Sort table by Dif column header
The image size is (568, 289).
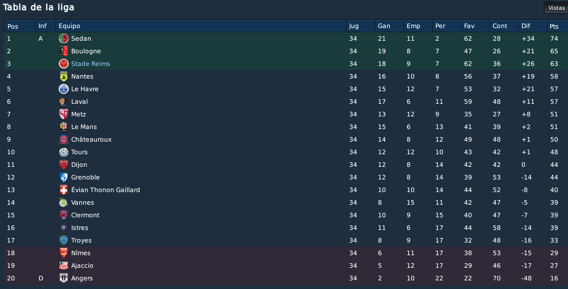click(x=533, y=26)
